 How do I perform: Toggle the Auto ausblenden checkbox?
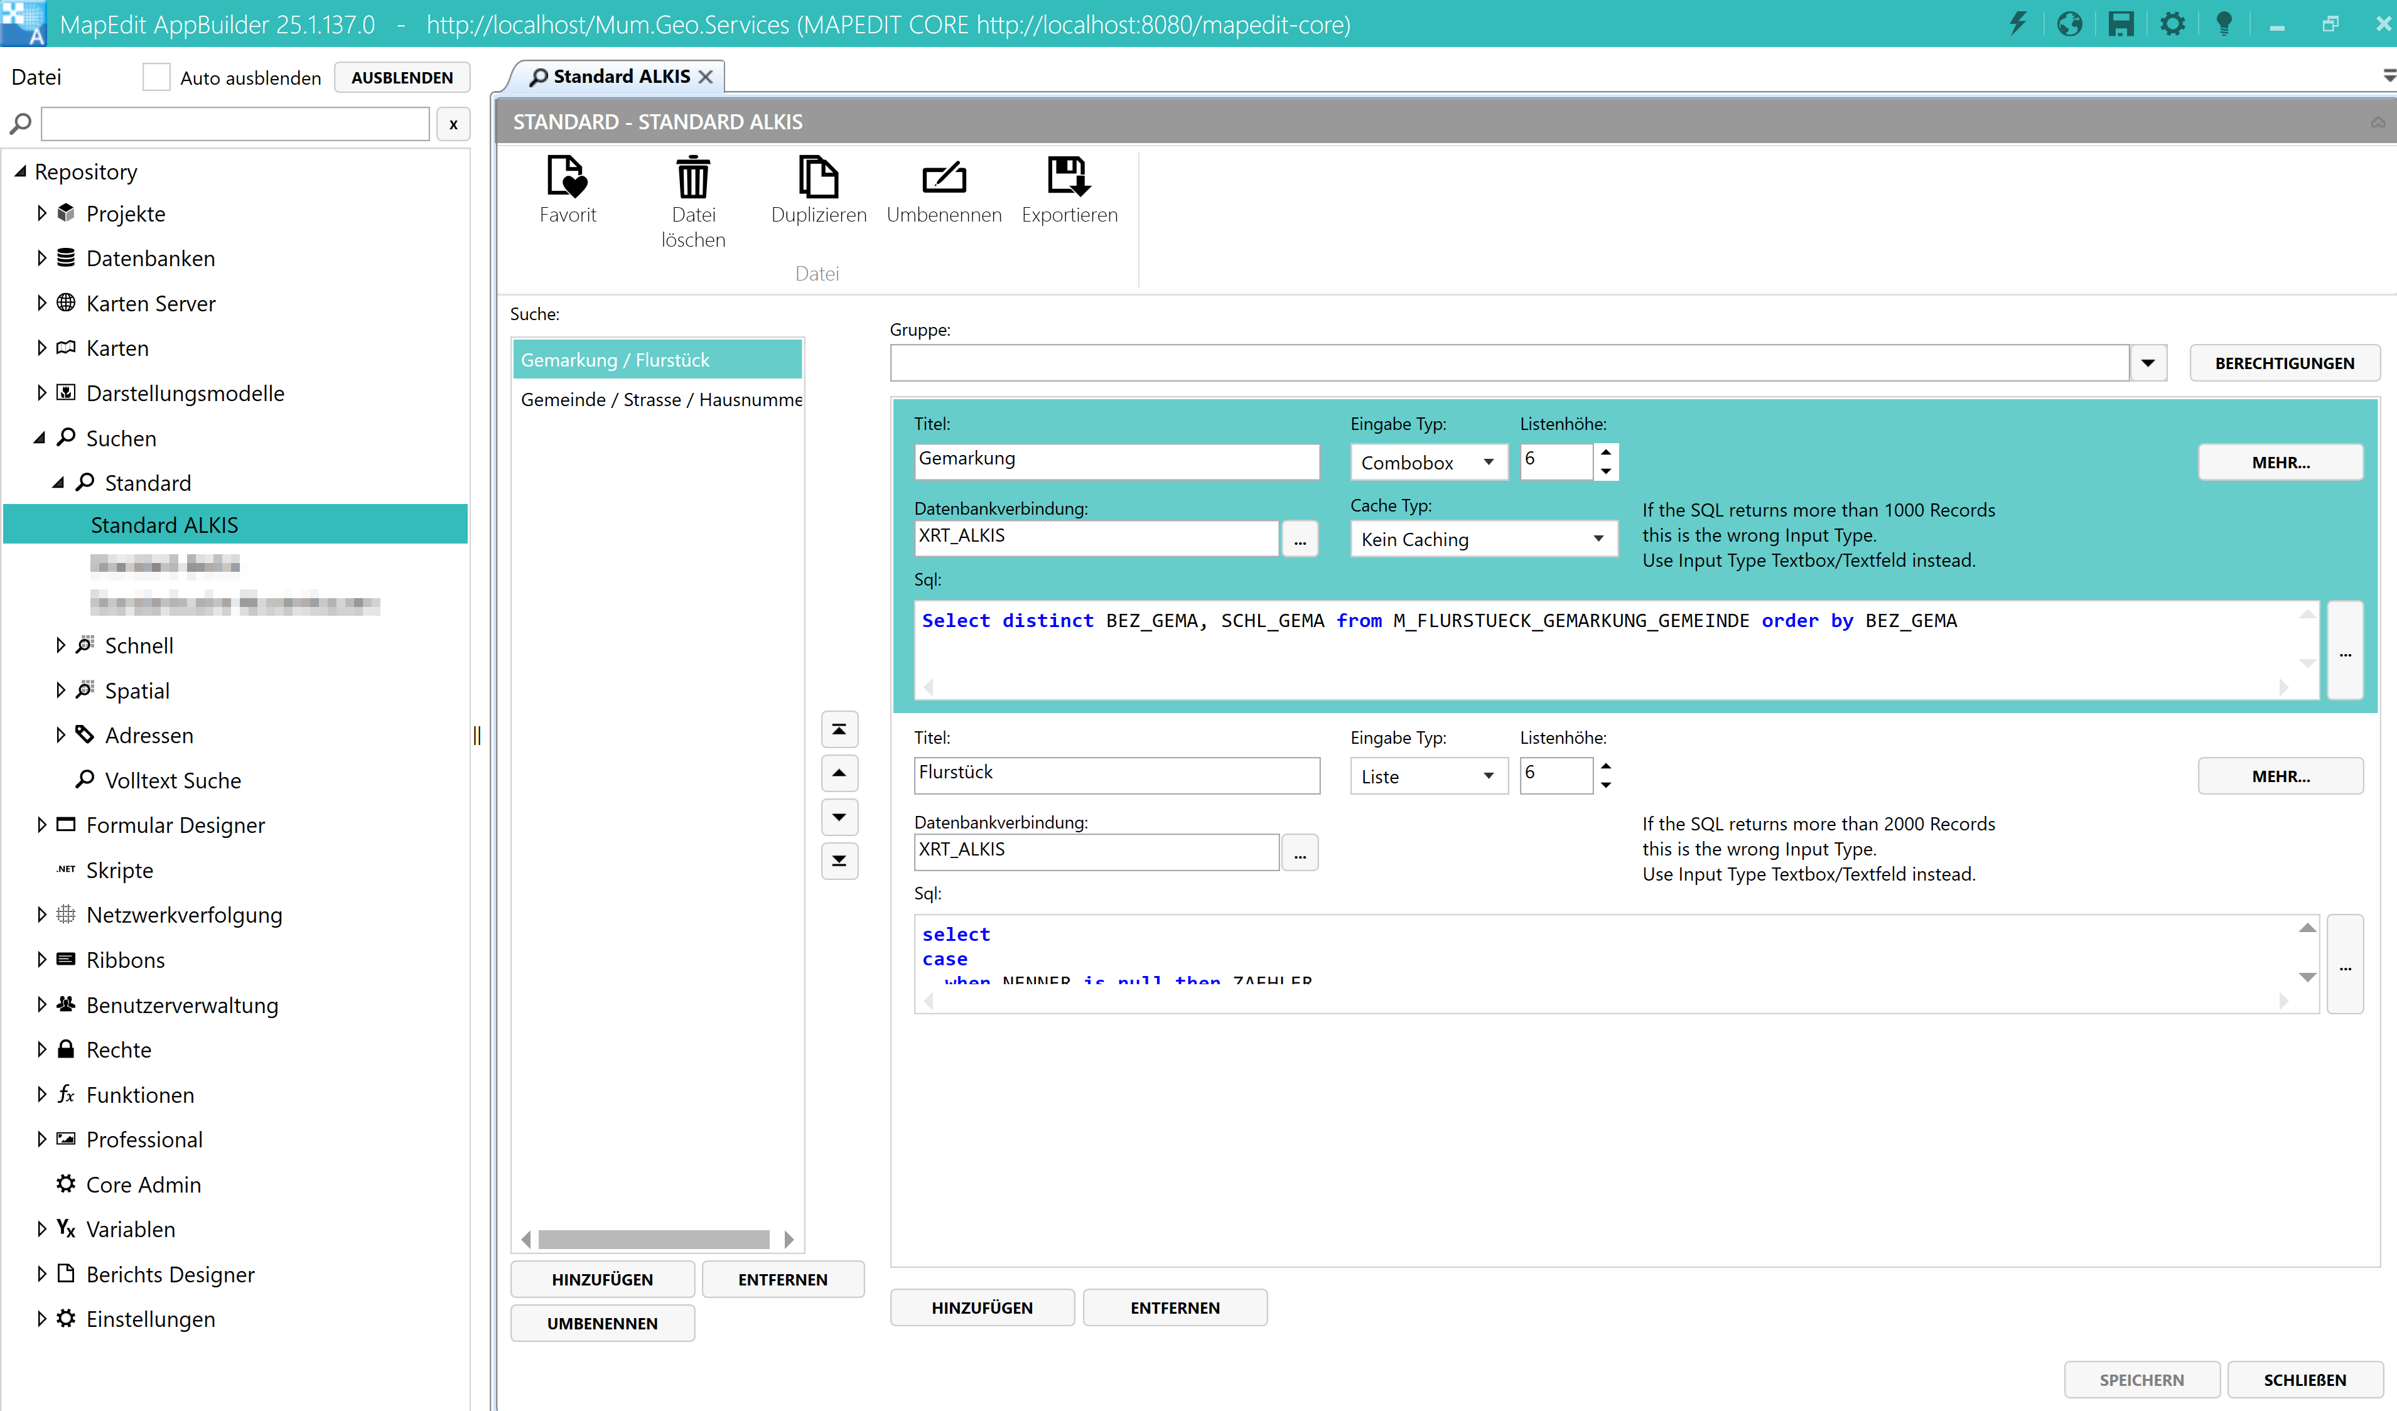tap(156, 77)
